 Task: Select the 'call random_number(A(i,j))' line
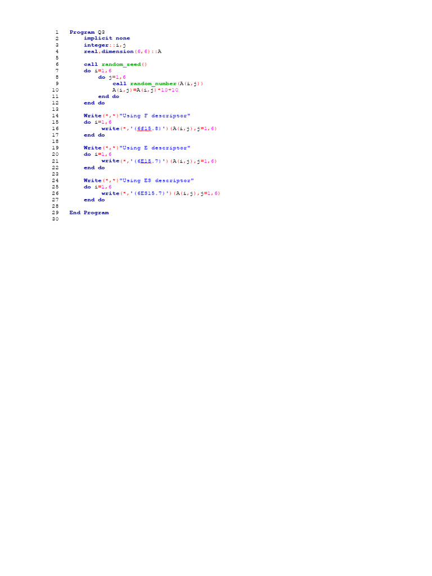[x=157, y=84]
